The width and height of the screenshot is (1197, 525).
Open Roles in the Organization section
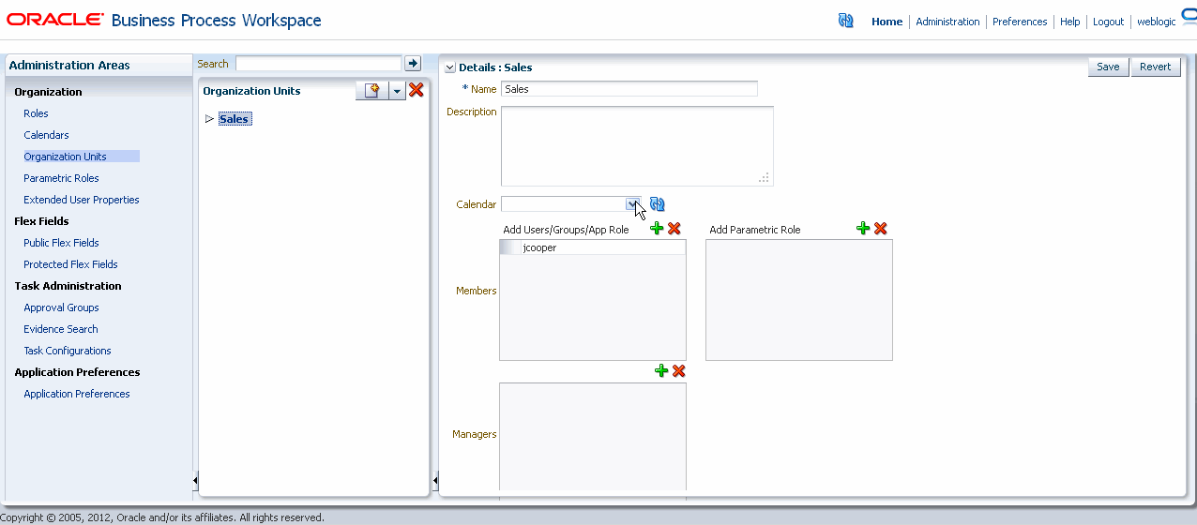(36, 113)
